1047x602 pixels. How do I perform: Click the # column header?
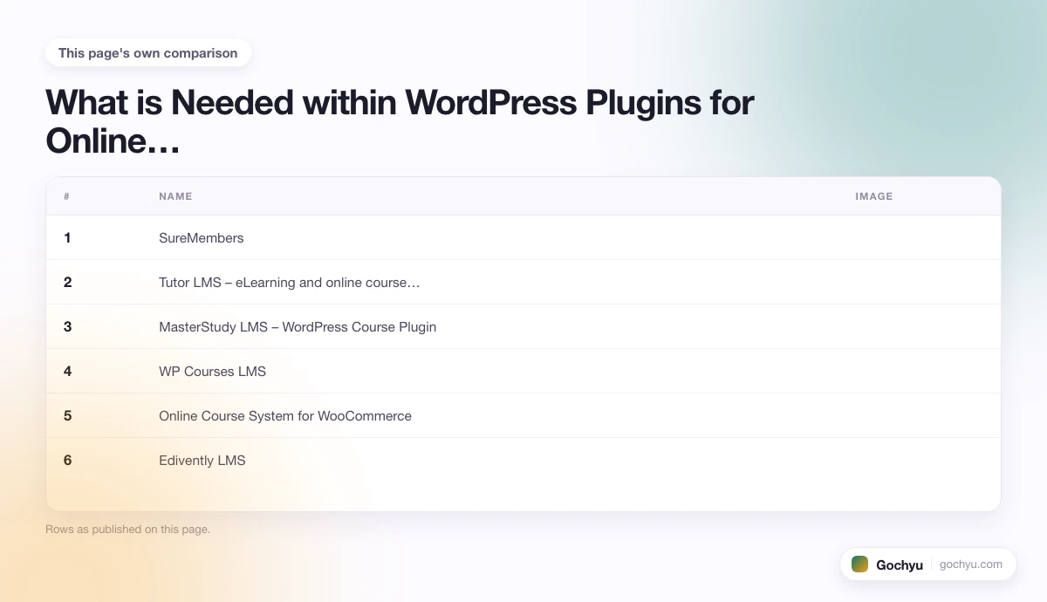pos(66,196)
